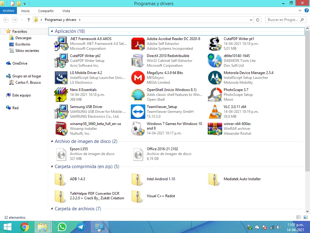Select the Motorola Device Manager icon

(x=215, y=78)
